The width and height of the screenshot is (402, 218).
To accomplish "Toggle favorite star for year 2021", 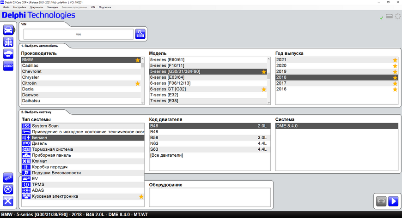I will point(395,60).
